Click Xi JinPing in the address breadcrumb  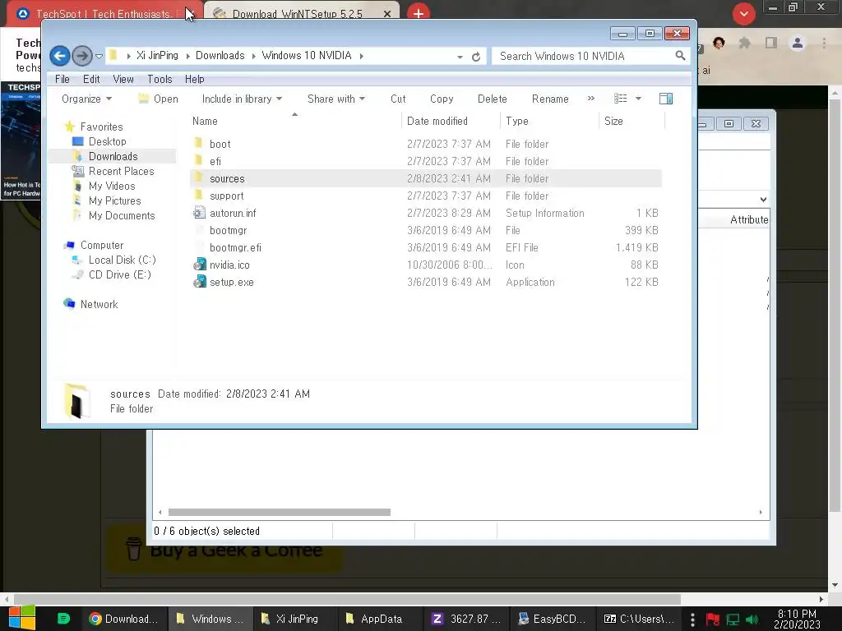(x=157, y=55)
